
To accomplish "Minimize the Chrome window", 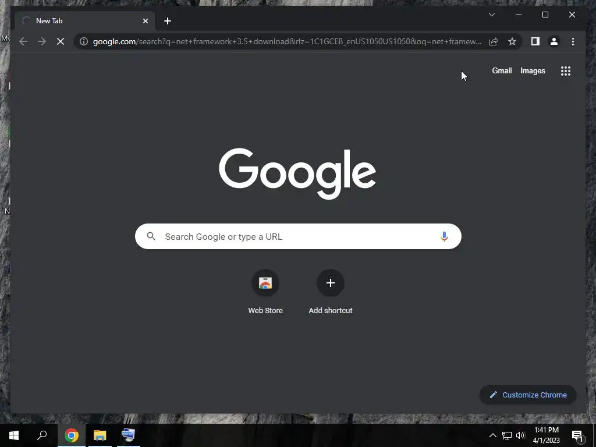I will tap(519, 15).
